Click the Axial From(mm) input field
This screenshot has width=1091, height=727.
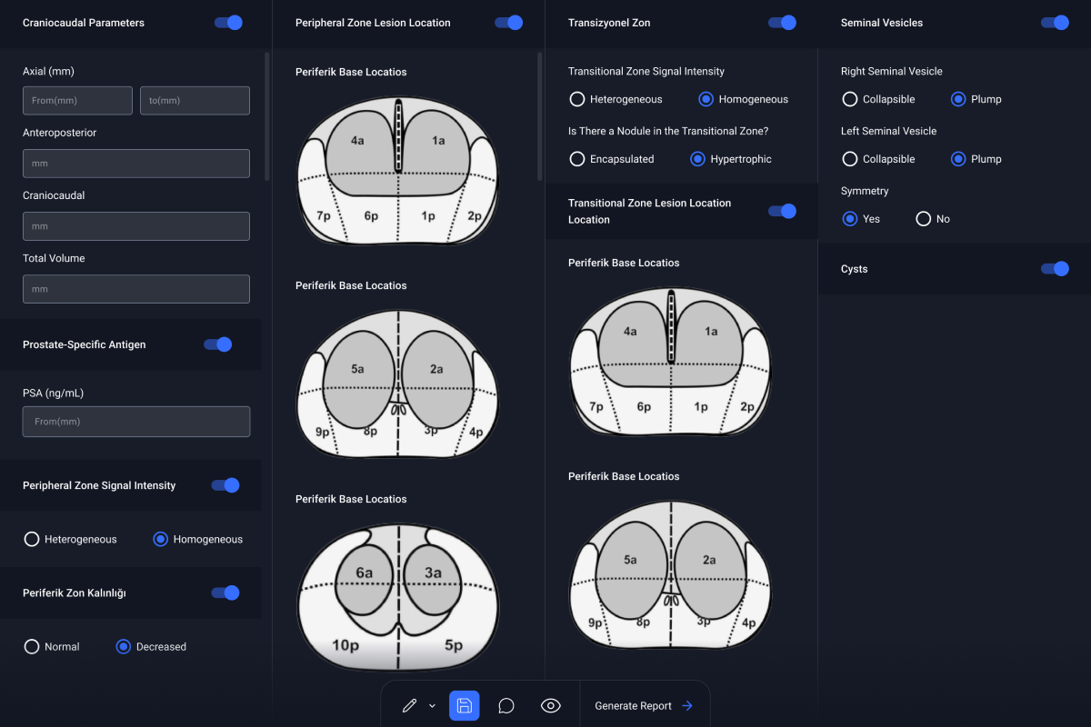click(x=77, y=101)
